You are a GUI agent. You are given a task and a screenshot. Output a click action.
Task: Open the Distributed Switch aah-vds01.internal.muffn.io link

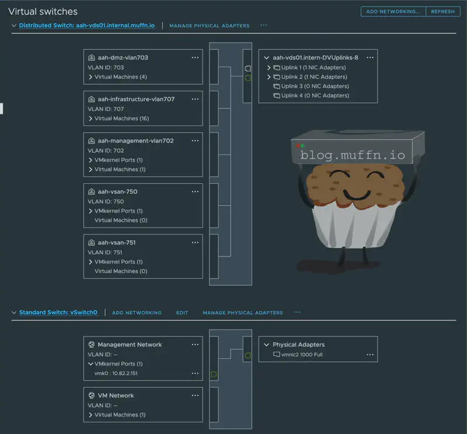pyautogui.click(x=86, y=26)
